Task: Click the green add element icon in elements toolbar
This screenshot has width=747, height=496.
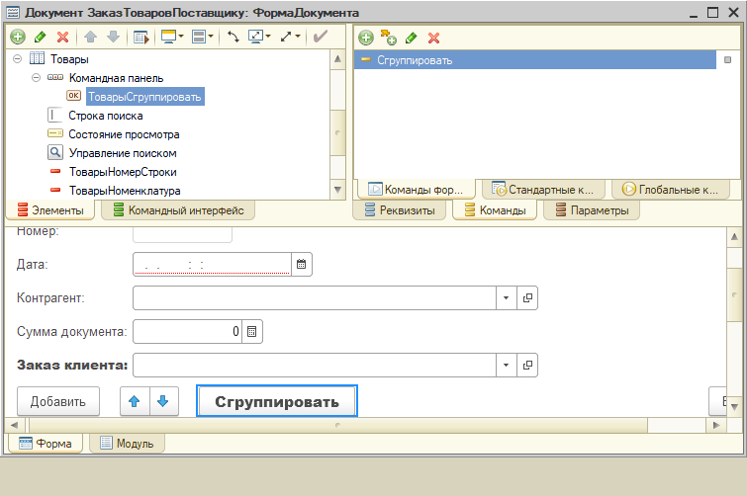Action: pyautogui.click(x=17, y=37)
